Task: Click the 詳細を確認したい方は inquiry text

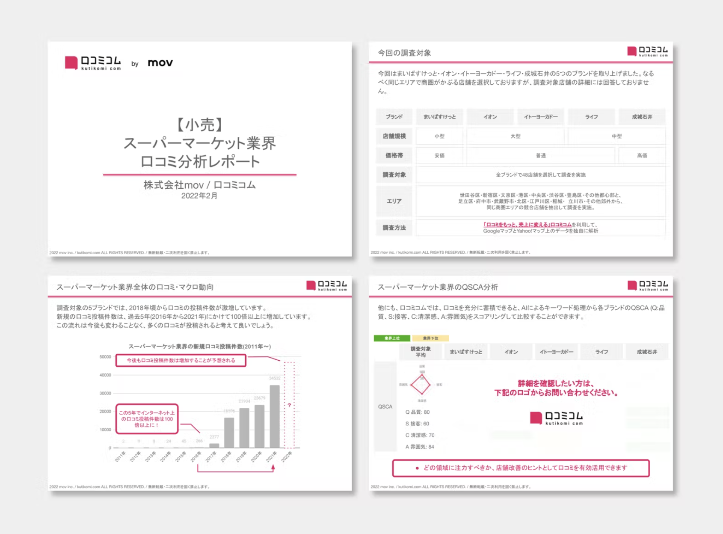Action: tap(556, 388)
